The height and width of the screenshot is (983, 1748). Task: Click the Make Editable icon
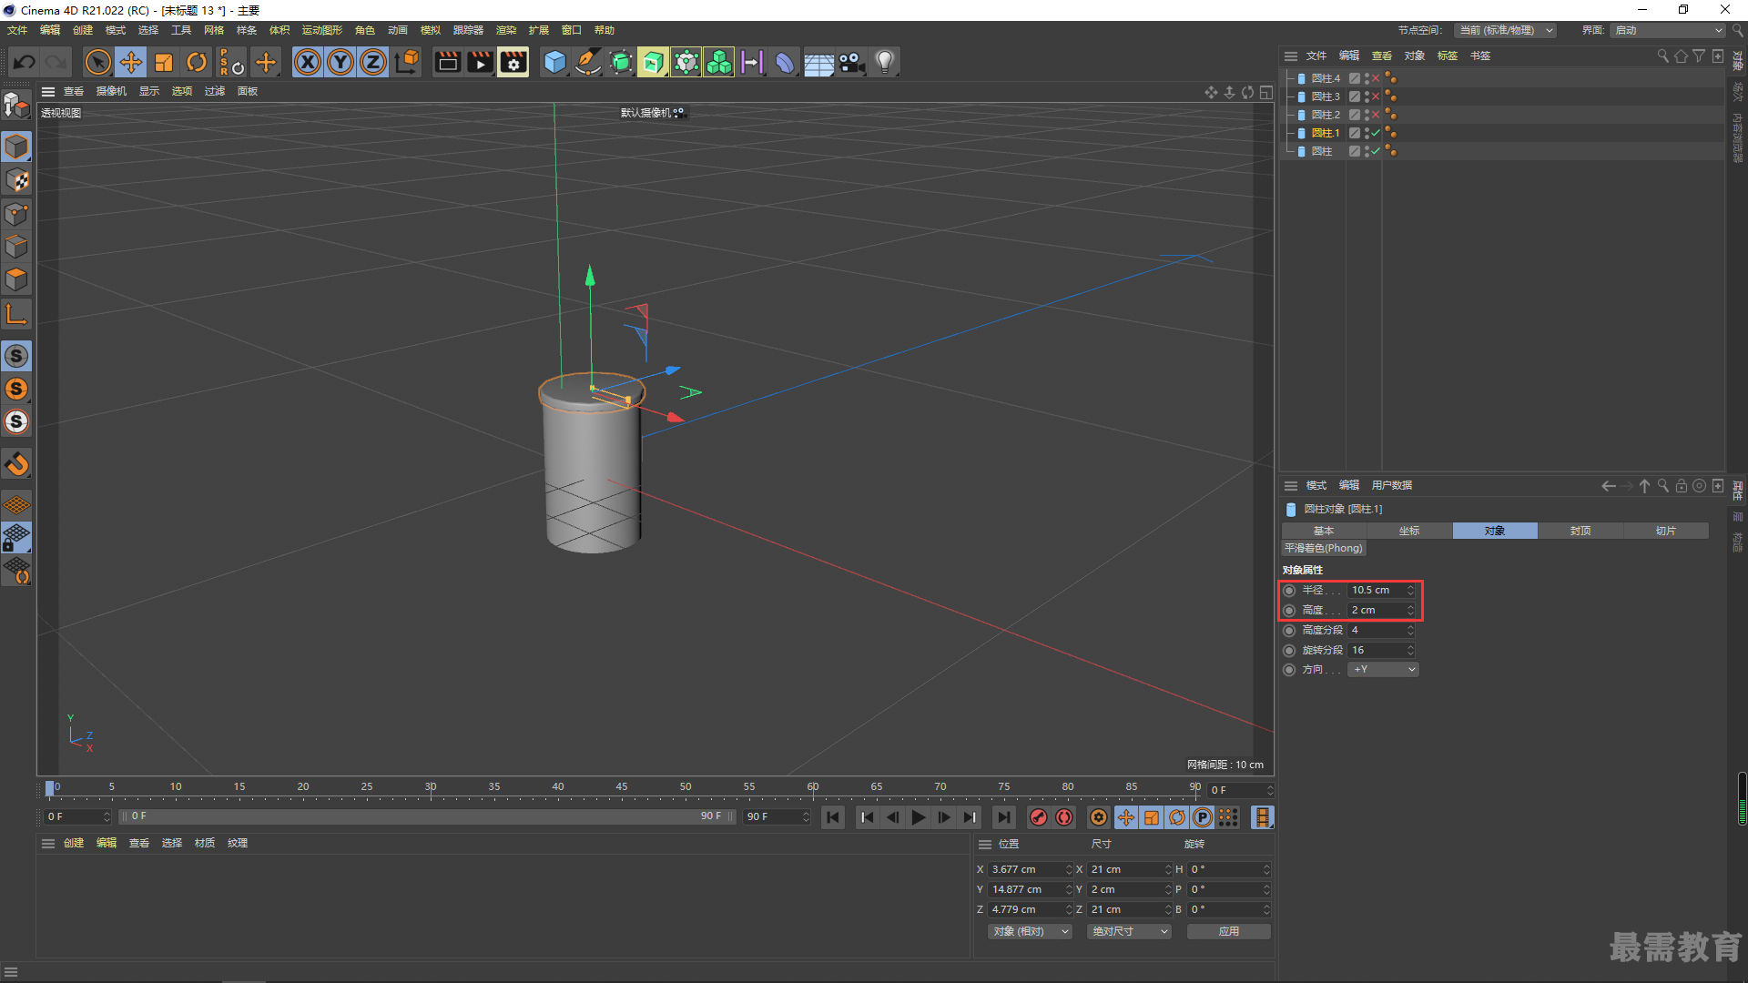pos(16,106)
